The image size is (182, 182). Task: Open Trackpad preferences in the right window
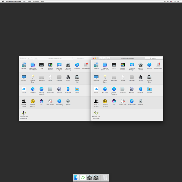point(132,78)
